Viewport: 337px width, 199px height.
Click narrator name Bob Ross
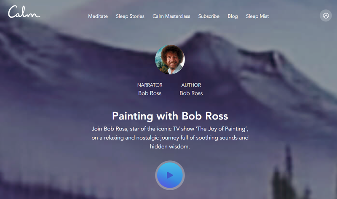click(x=150, y=93)
